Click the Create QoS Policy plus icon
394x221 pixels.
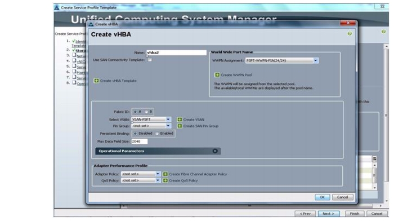(165, 180)
